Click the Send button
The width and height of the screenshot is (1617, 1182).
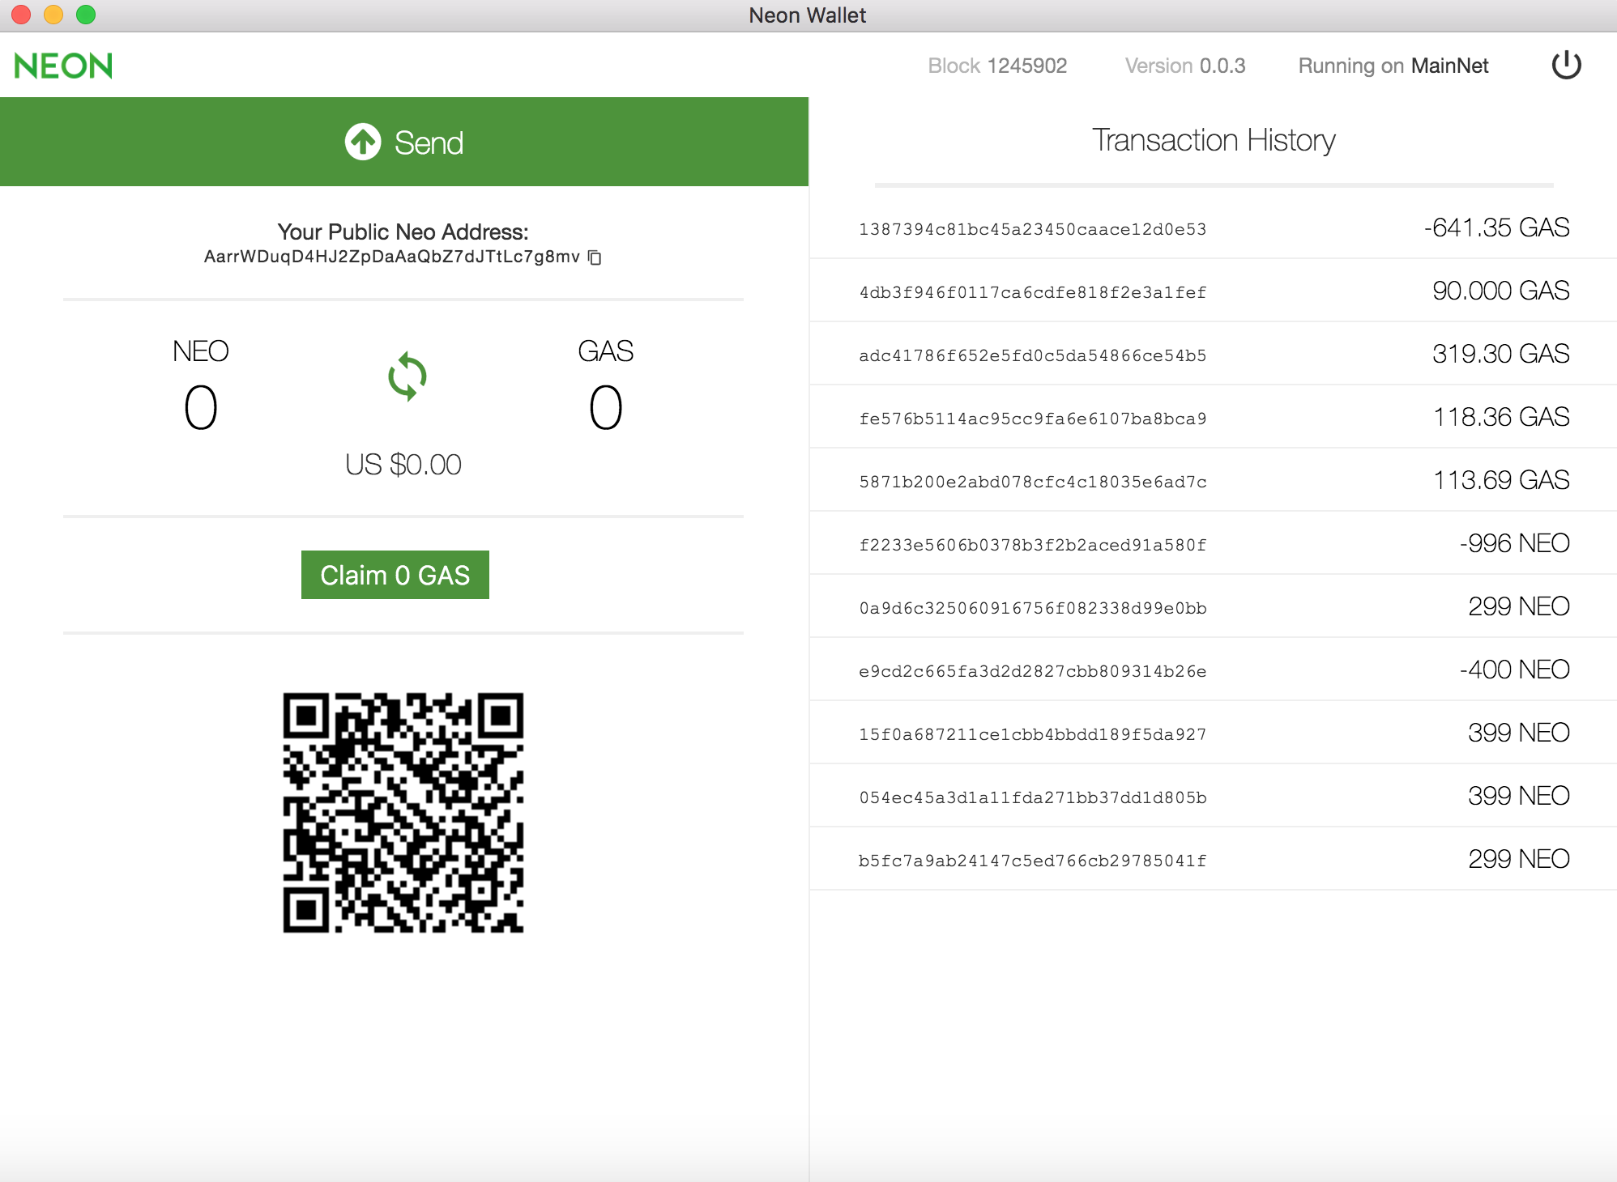pyautogui.click(x=403, y=141)
